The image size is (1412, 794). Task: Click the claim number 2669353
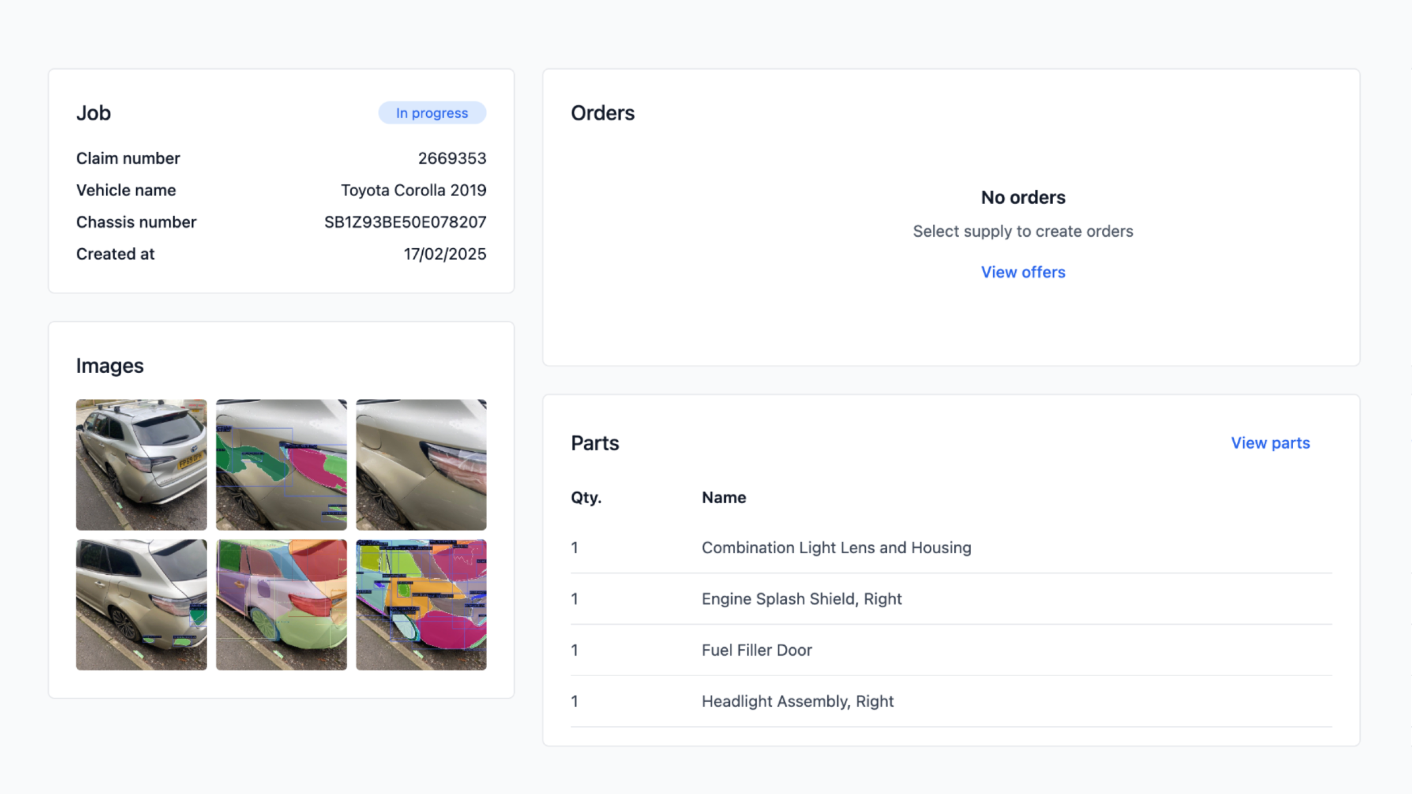[452, 158]
